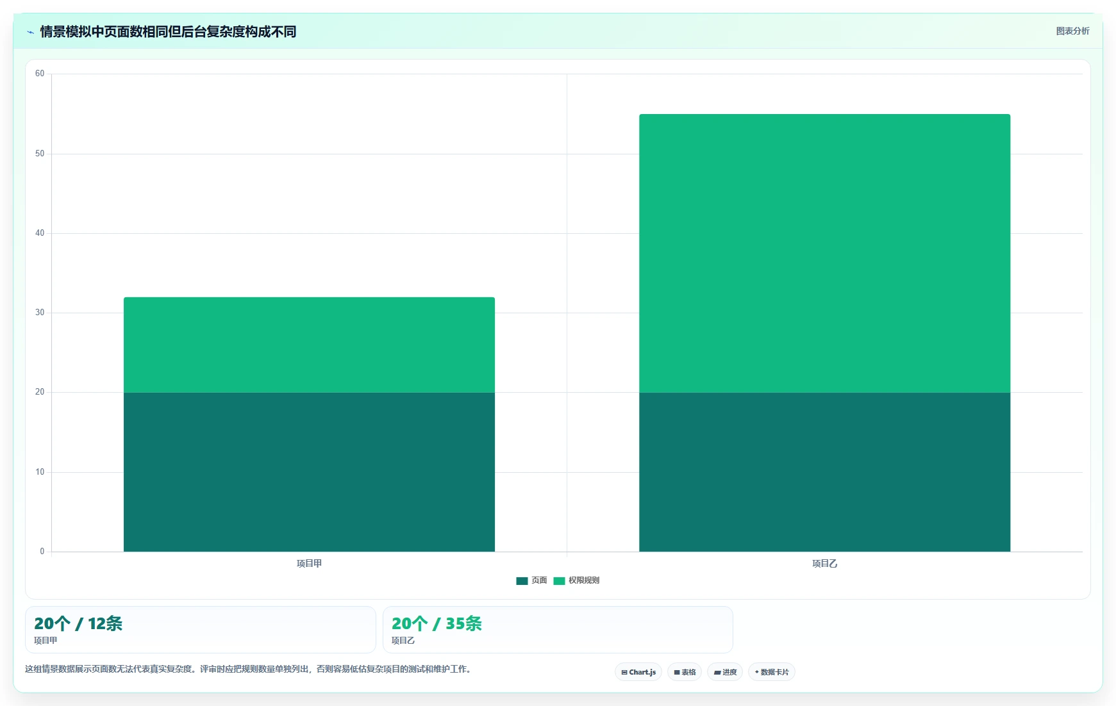Click the y-axis tick label 50
1116x706 pixels.
tap(40, 154)
